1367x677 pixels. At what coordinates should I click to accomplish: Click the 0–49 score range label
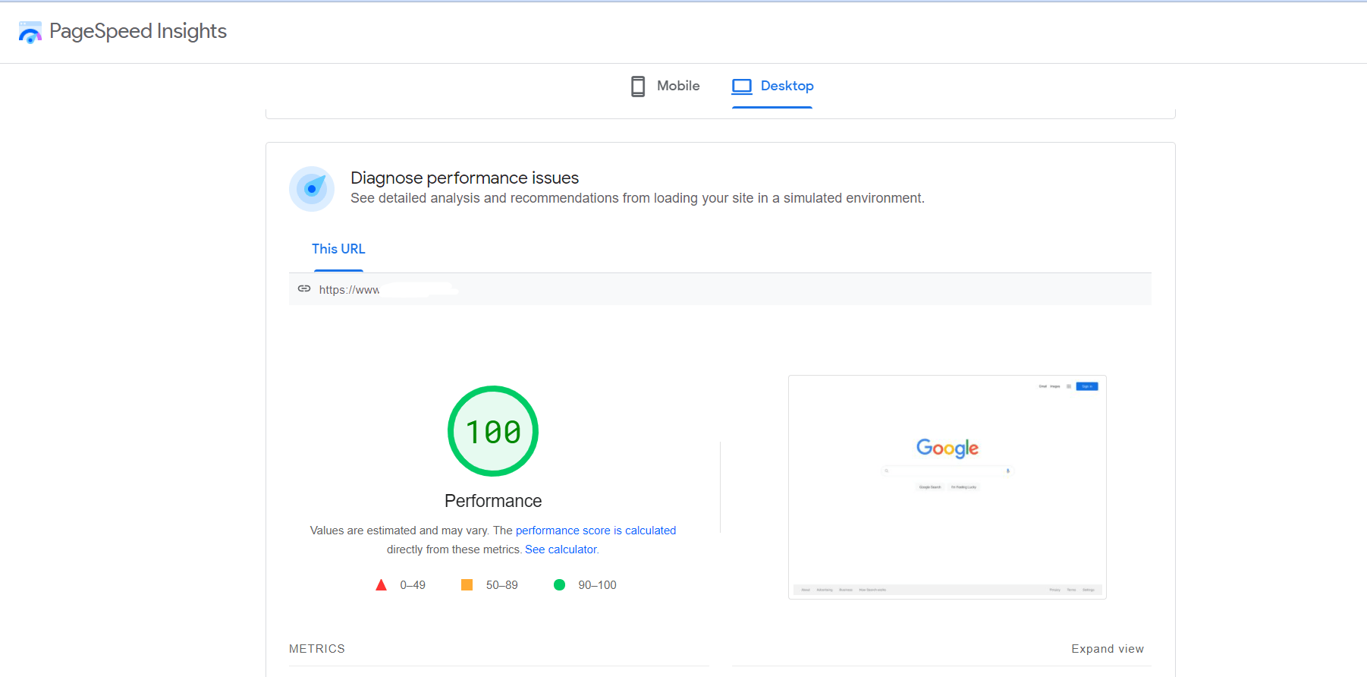[x=413, y=585]
